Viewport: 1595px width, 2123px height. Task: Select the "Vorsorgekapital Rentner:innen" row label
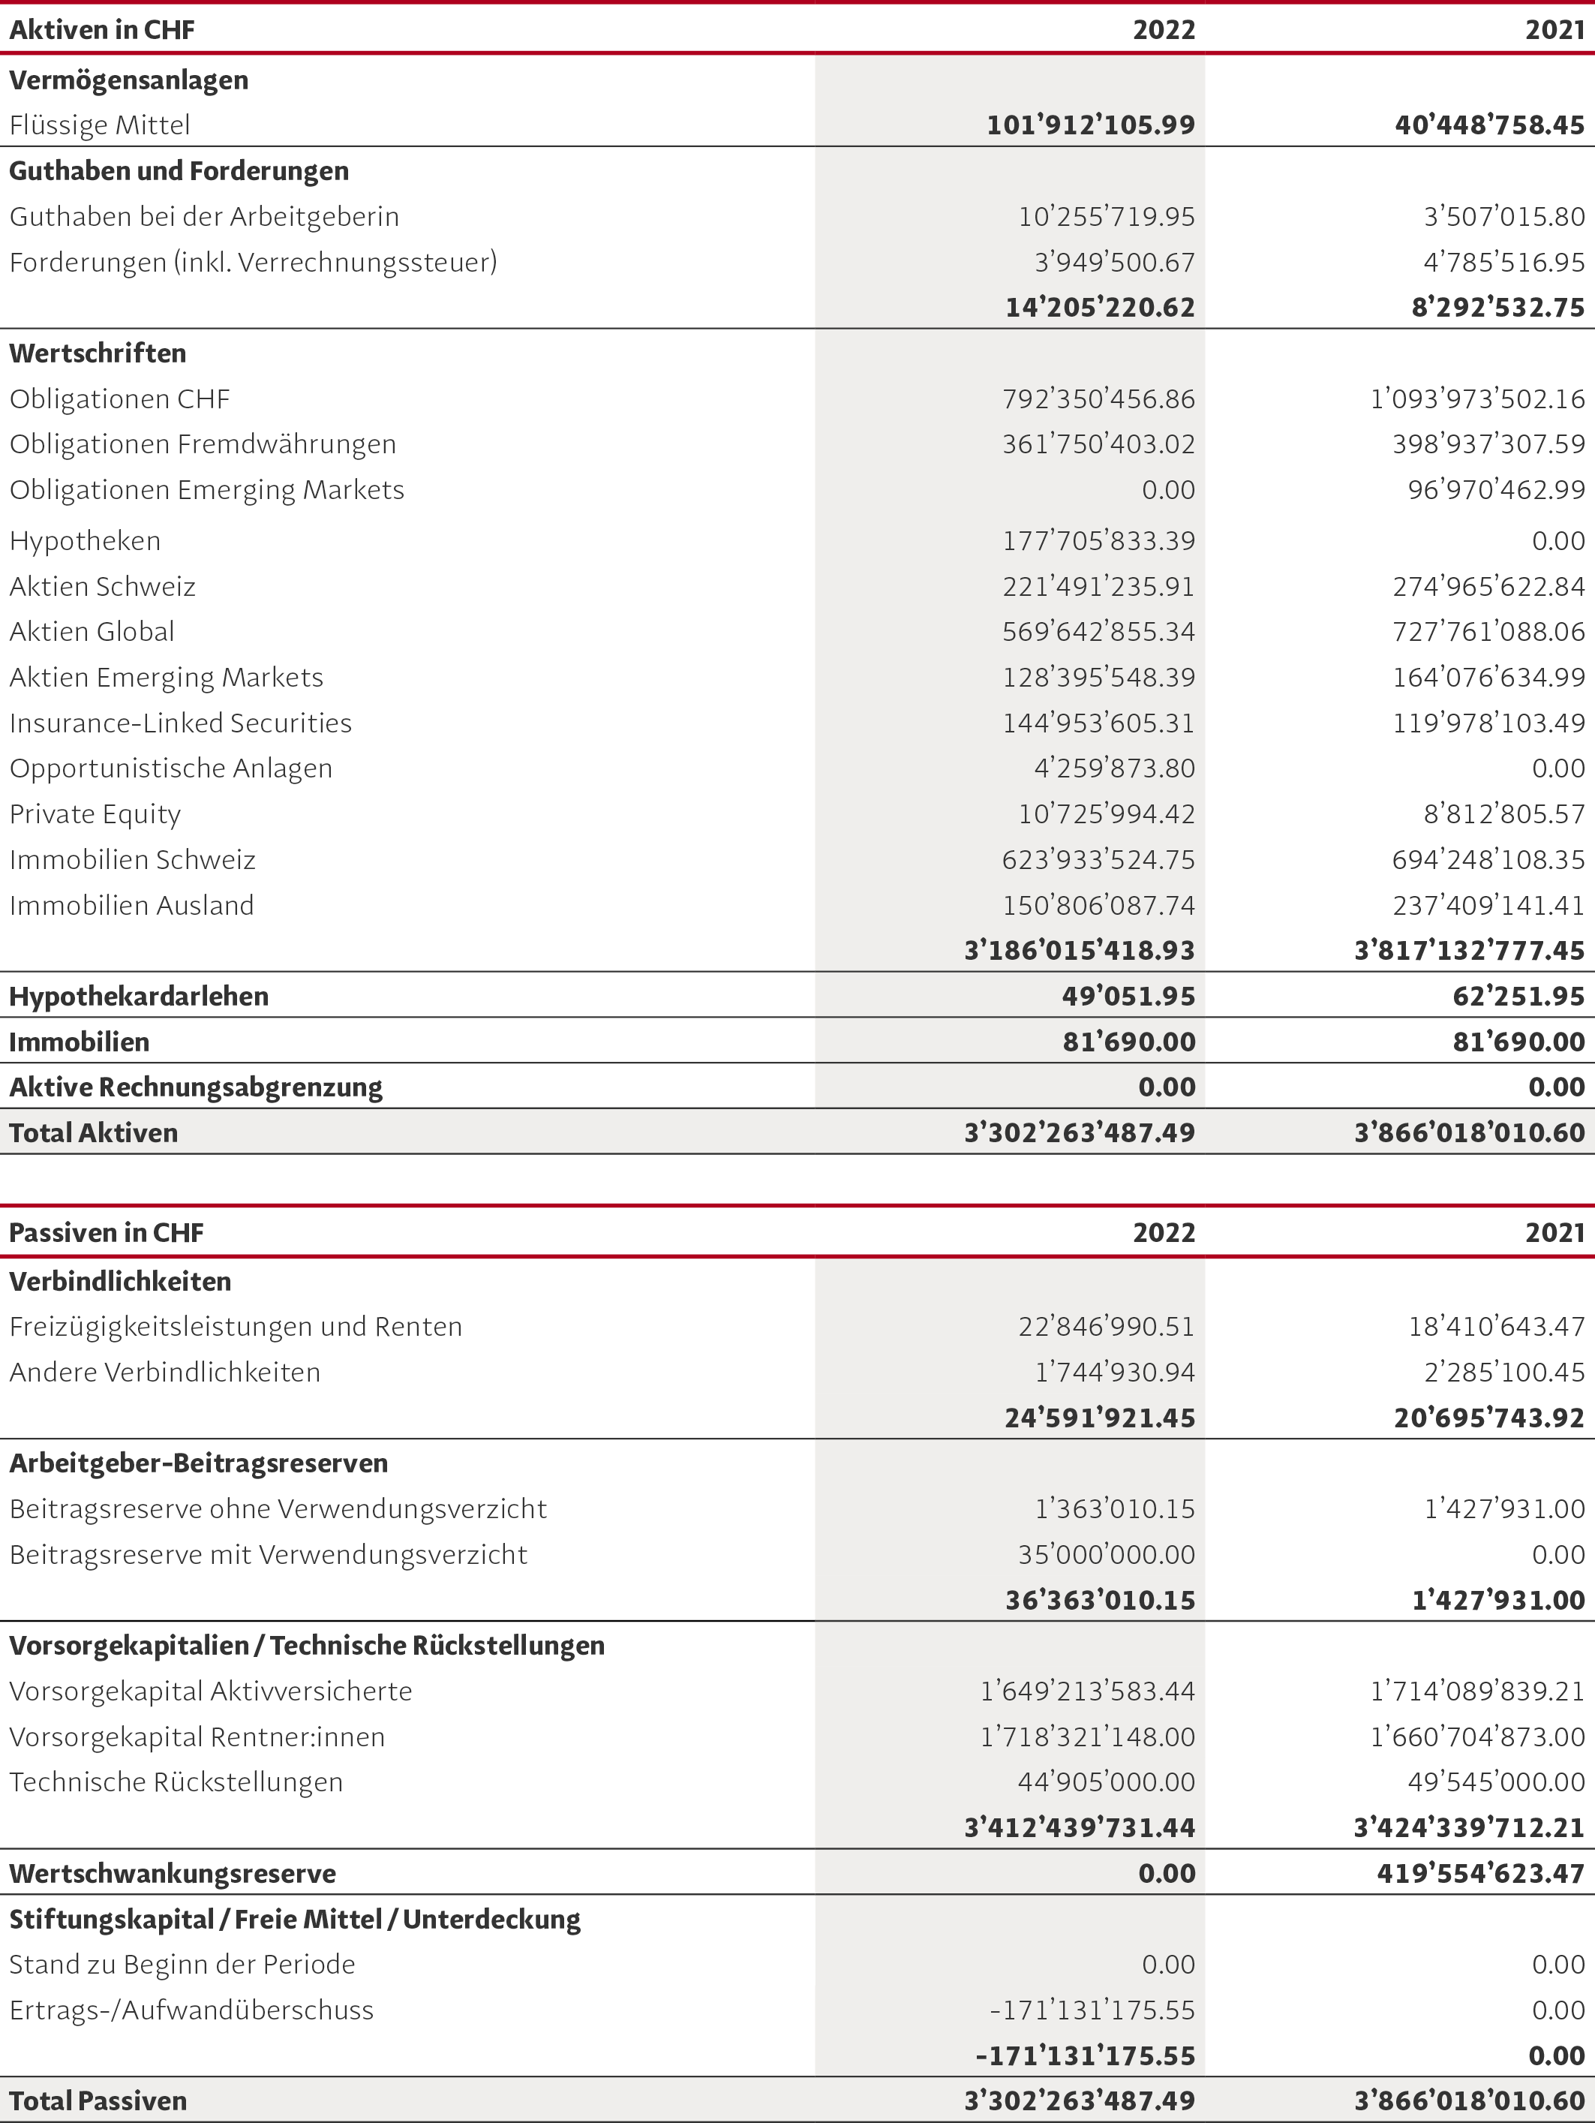click(197, 1737)
